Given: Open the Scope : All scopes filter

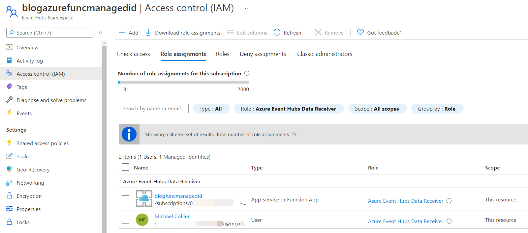Looking at the screenshot, I should [x=377, y=109].
